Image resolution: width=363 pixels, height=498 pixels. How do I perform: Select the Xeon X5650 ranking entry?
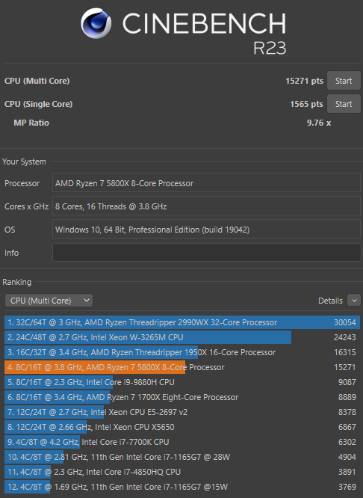(182, 427)
